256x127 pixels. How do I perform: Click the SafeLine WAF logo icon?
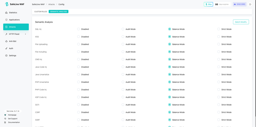tap(7, 4)
